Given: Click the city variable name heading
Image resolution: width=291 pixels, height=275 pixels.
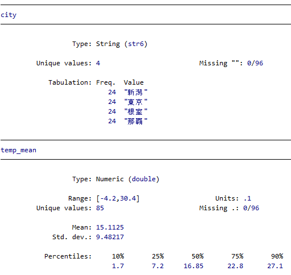Looking at the screenshot, I should [x=9, y=15].
